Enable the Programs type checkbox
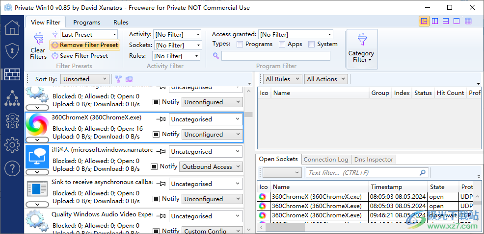Viewport: 484px width, 234px height. tap(240, 45)
